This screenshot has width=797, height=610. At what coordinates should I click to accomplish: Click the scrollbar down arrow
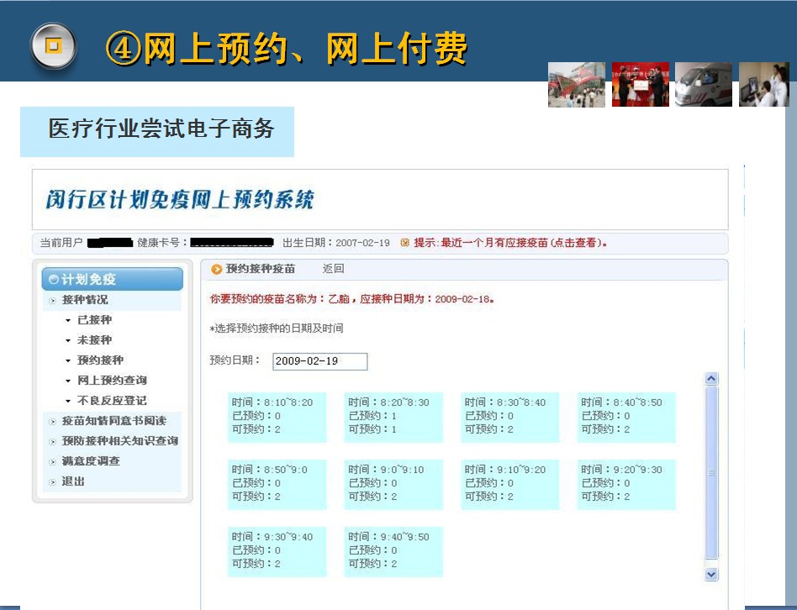click(711, 574)
